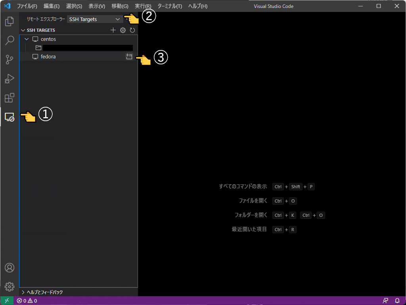Click the feedback icon in status bar
The width and height of the screenshot is (406, 305).
pos(385,301)
